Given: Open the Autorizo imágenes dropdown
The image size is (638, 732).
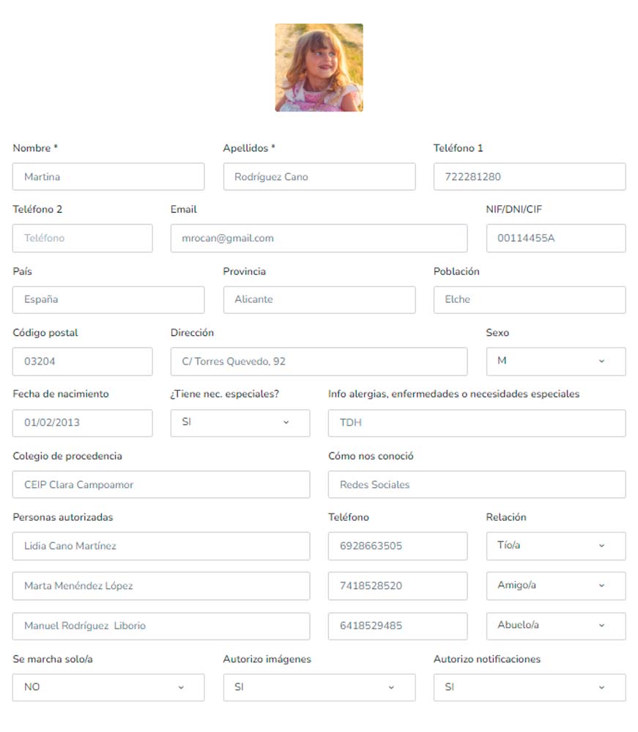Looking at the screenshot, I should coord(319,687).
